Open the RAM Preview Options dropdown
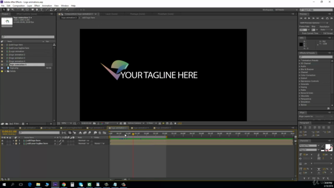Image resolution: width=334 pixels, height=188 pixels. point(314,23)
